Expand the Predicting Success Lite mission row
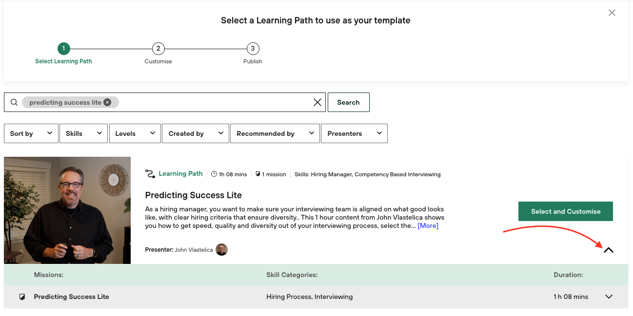The image size is (633, 316). tap(609, 297)
